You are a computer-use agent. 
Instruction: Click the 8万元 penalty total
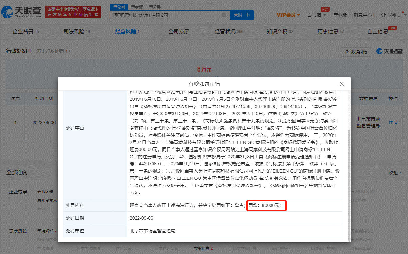point(204,69)
